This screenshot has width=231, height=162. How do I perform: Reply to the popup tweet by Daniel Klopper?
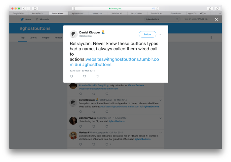tap(72, 76)
